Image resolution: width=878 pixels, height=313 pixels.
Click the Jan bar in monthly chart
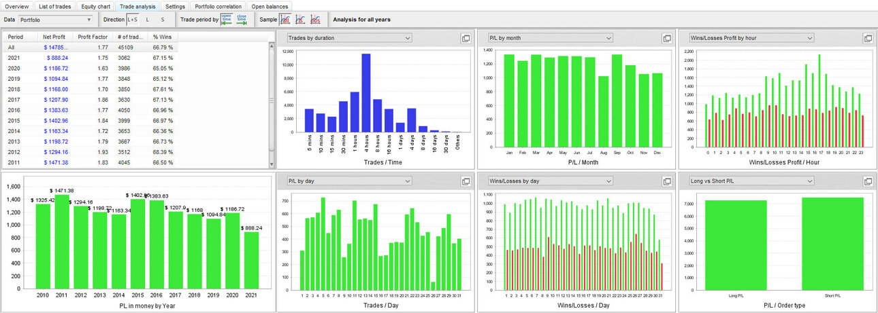click(509, 100)
